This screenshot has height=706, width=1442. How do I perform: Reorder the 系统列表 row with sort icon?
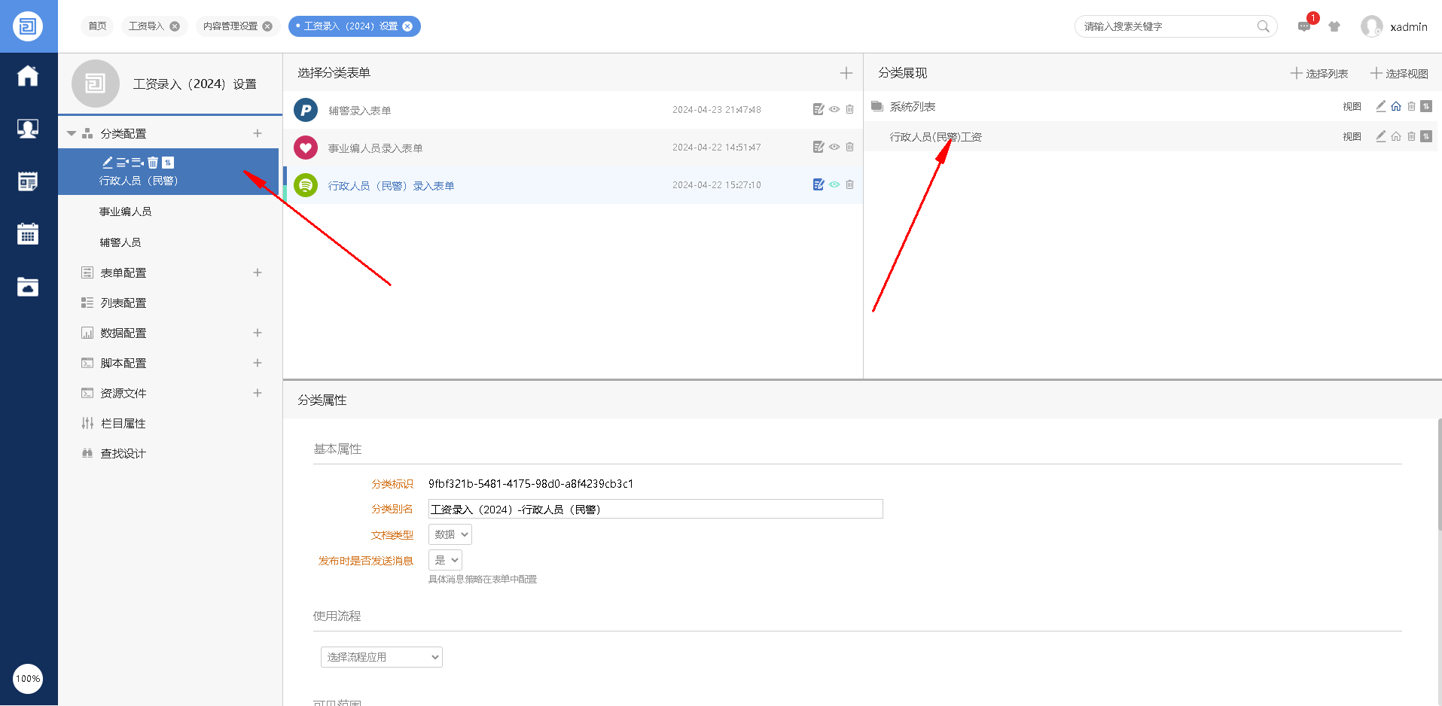click(x=1426, y=106)
